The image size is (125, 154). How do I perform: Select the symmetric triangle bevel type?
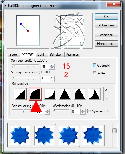(x=65, y=94)
